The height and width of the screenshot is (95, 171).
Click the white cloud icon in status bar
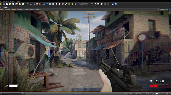coord(157,94)
